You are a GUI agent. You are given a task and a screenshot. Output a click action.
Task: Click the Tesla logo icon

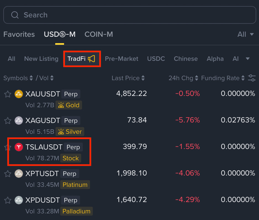18,147
